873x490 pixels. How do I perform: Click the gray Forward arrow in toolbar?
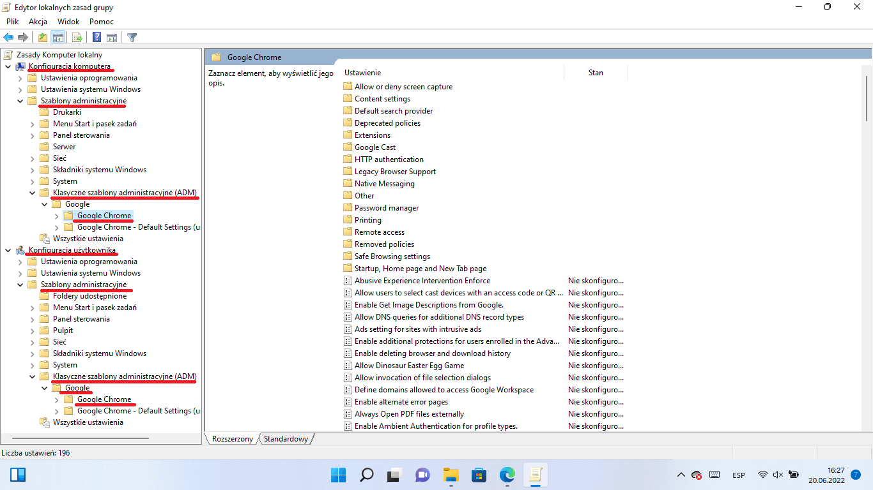pos(23,37)
